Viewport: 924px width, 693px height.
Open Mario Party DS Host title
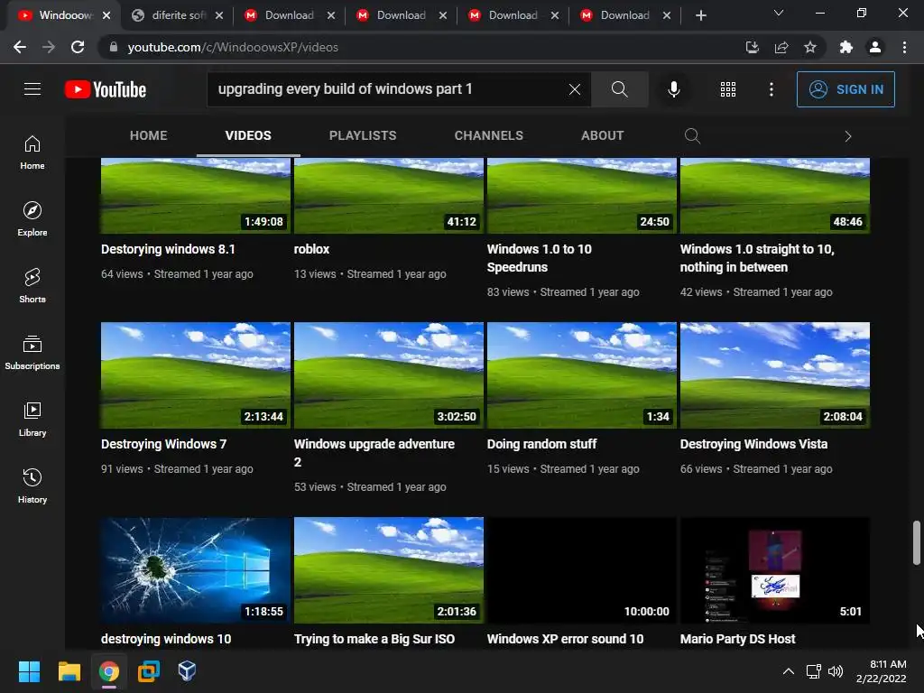[738, 639]
